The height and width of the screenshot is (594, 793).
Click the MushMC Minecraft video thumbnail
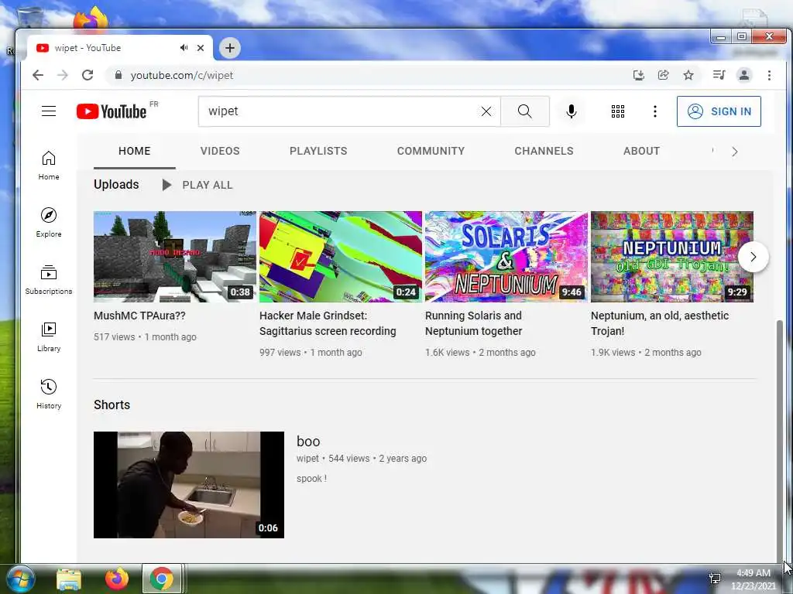click(175, 257)
